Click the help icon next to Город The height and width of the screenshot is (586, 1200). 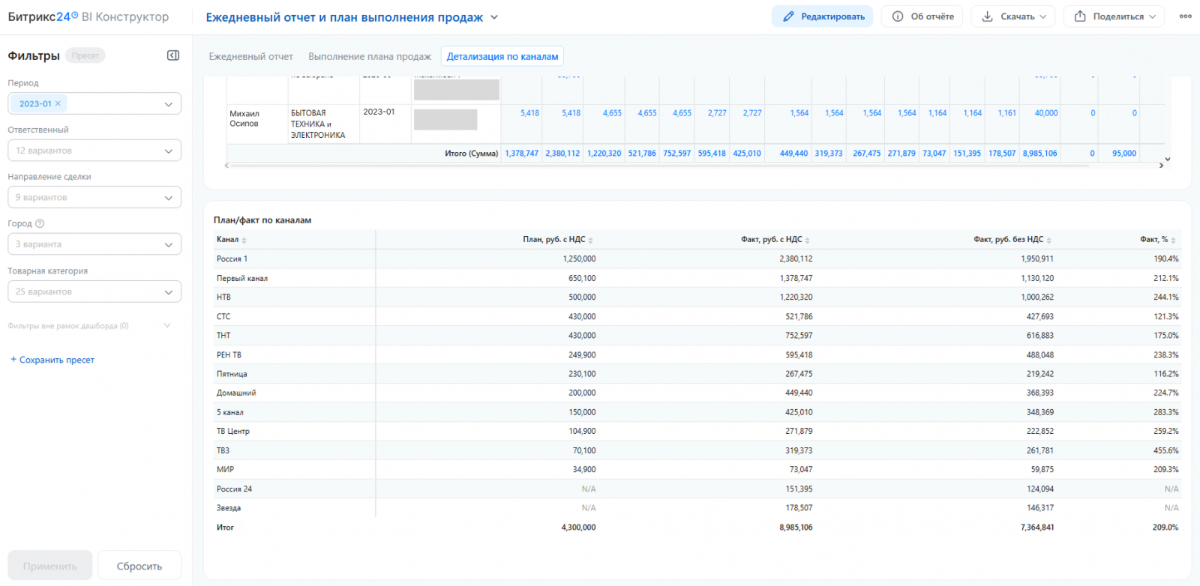(40, 223)
